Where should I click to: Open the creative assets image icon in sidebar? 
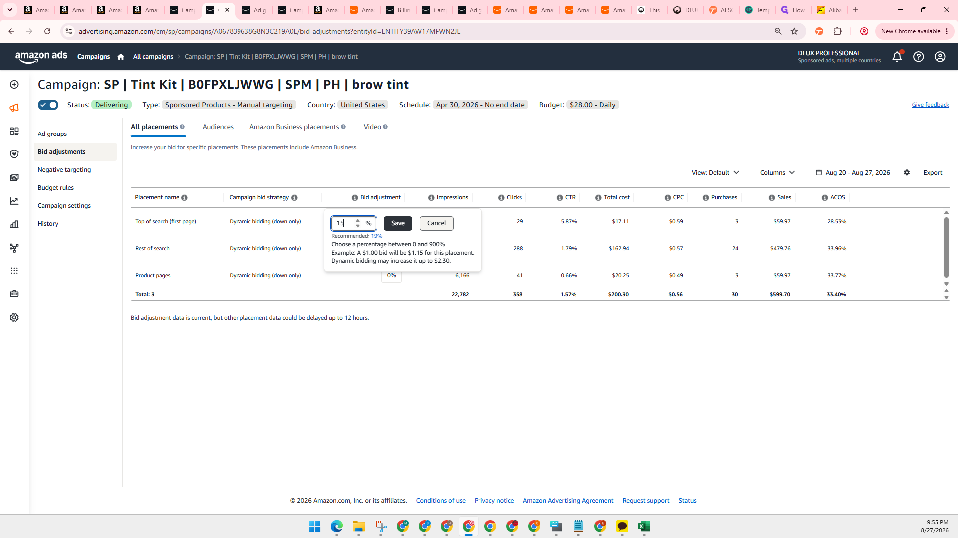(14, 177)
